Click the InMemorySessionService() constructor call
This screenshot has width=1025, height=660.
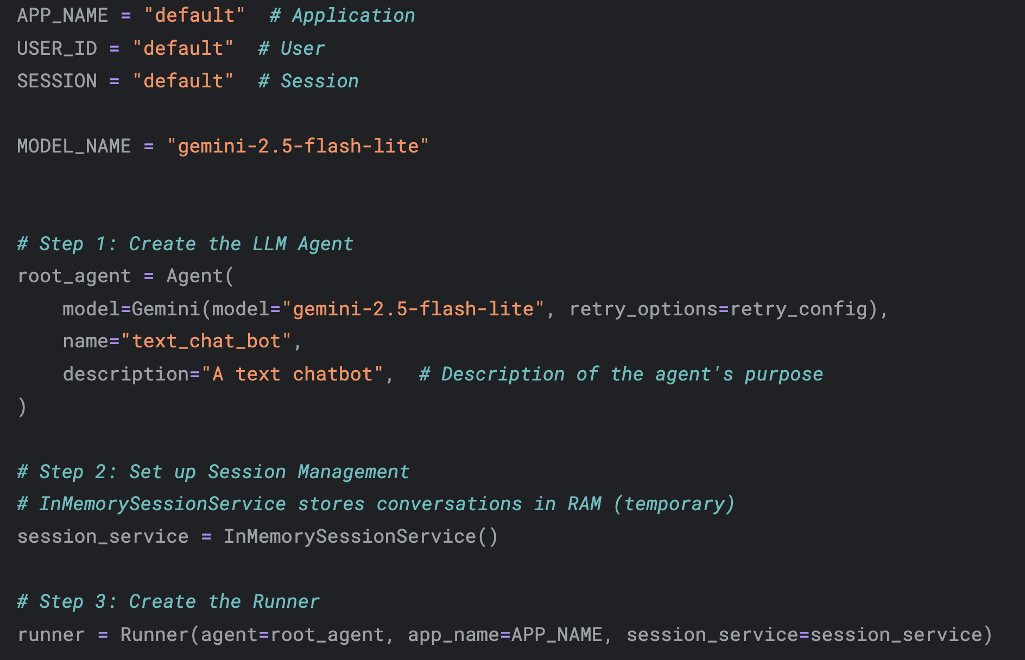coord(360,536)
